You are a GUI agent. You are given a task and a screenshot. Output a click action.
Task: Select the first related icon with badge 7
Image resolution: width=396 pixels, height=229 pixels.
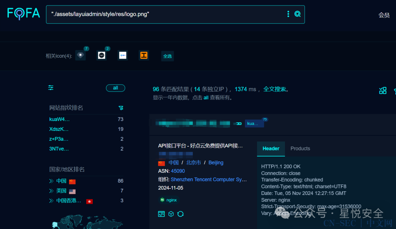[81, 55]
